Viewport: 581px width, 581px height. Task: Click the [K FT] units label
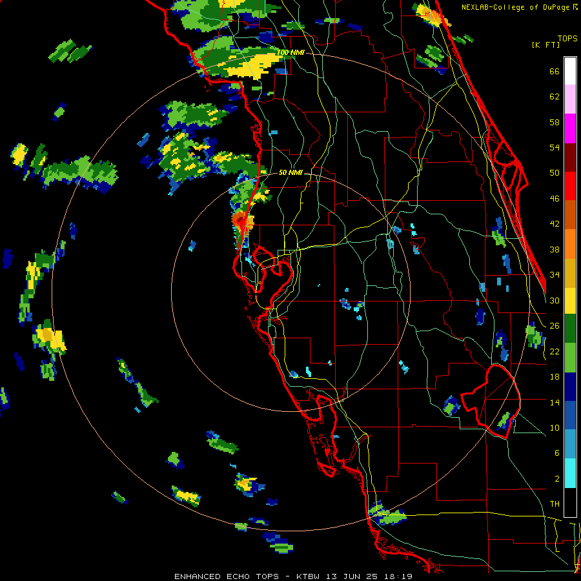click(545, 45)
